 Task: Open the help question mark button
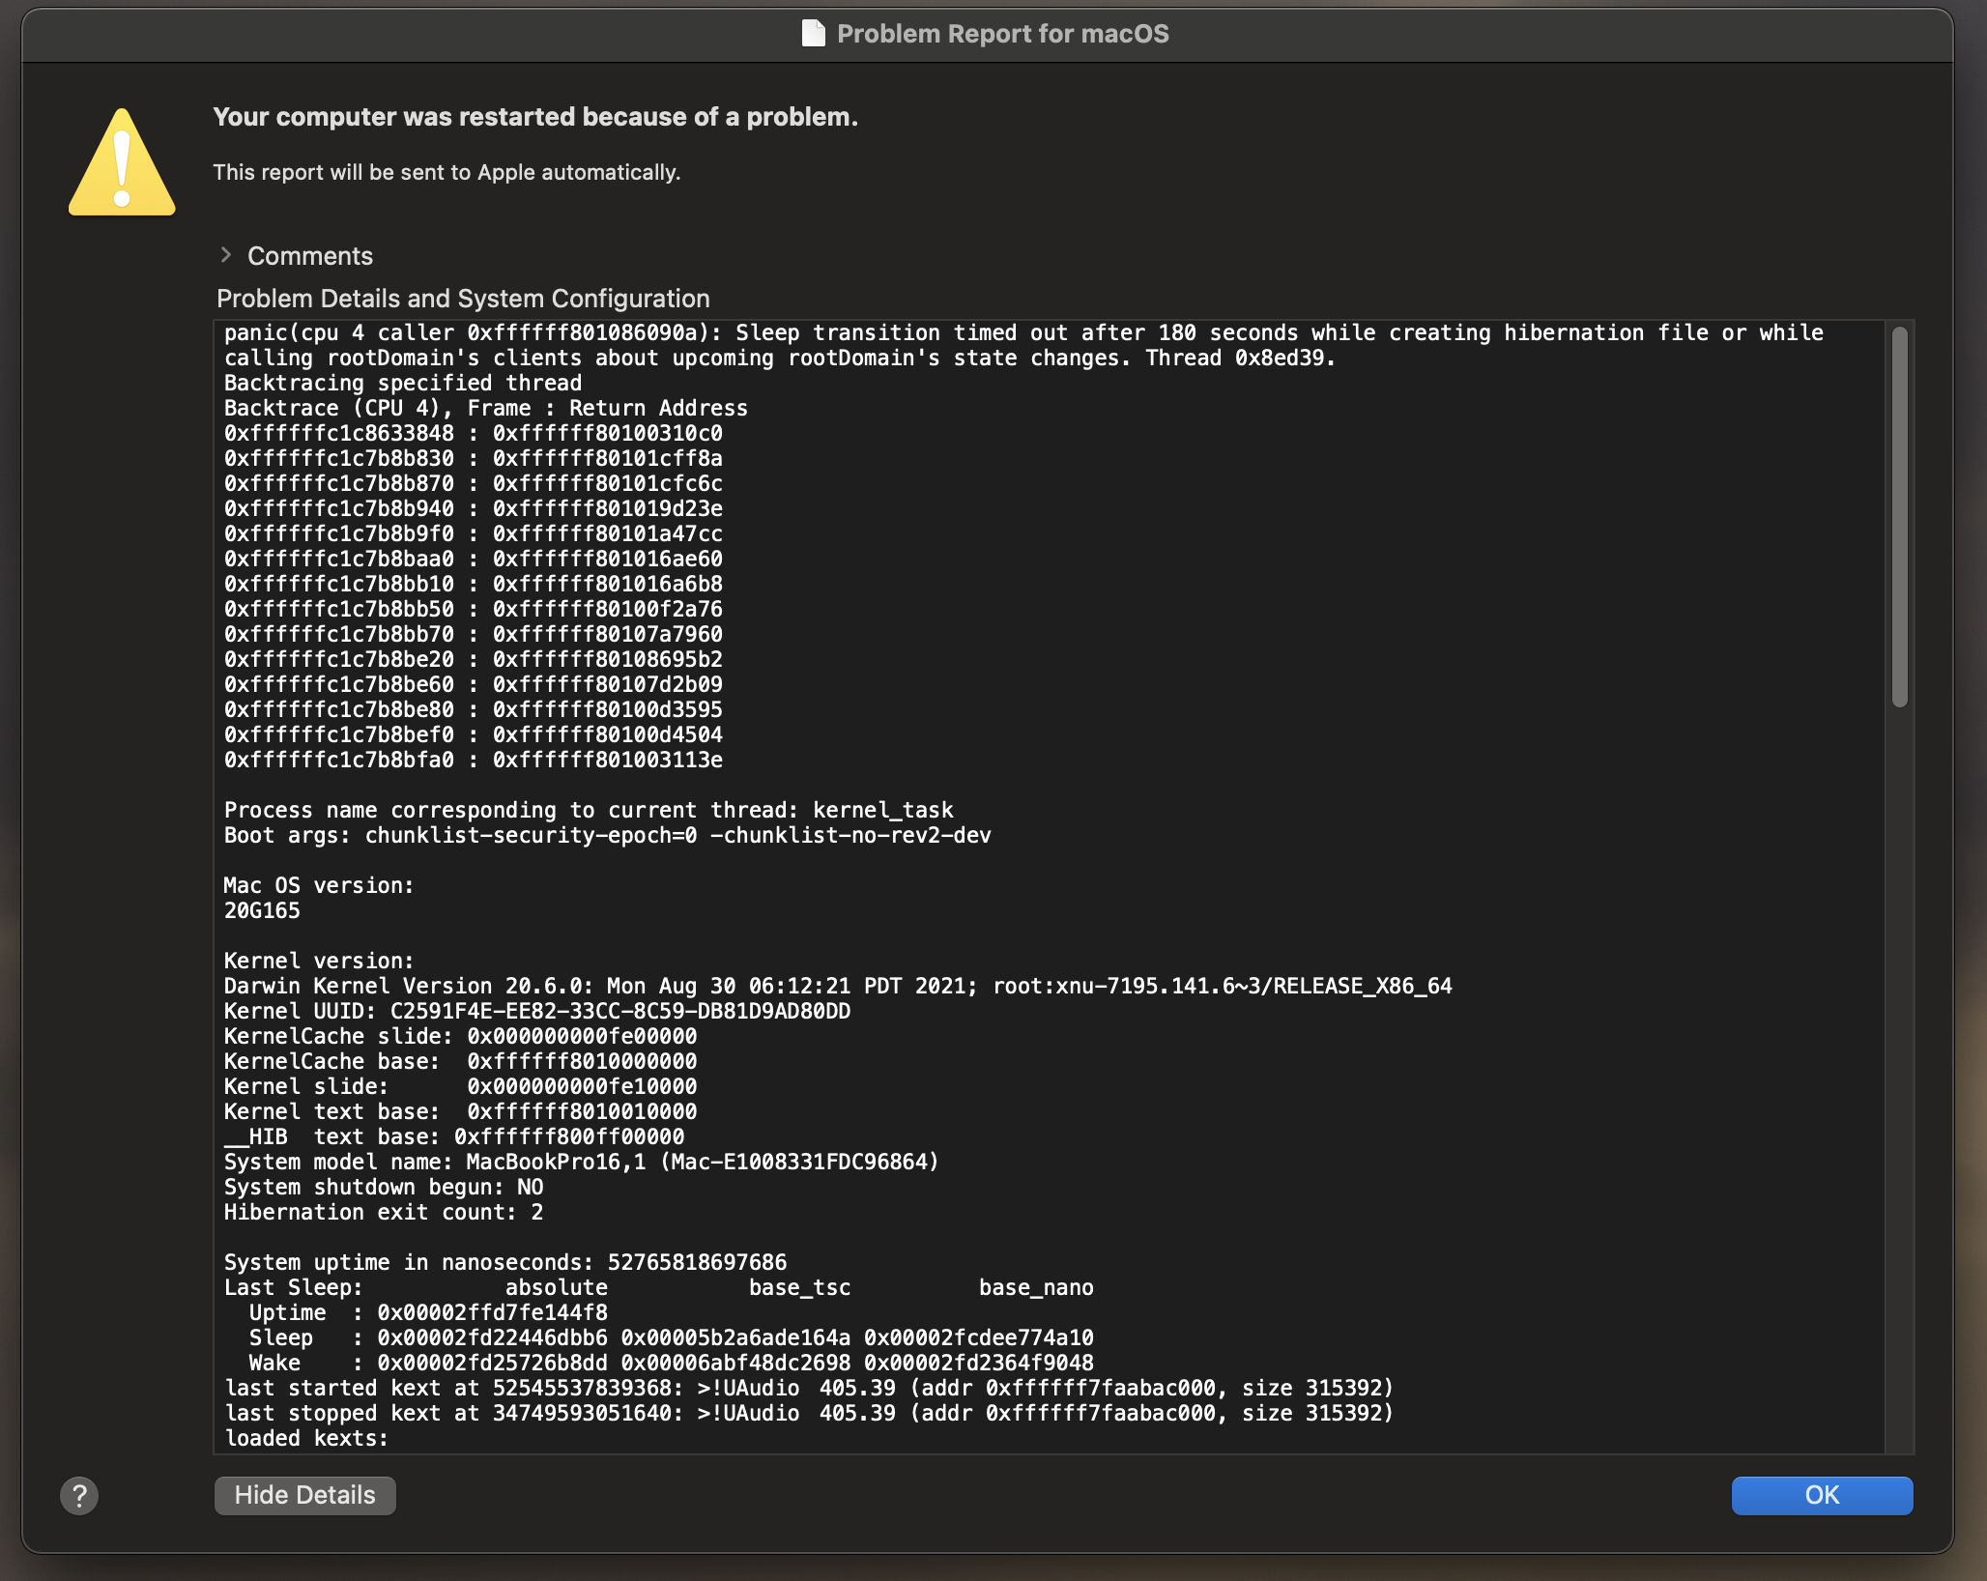pos(79,1495)
